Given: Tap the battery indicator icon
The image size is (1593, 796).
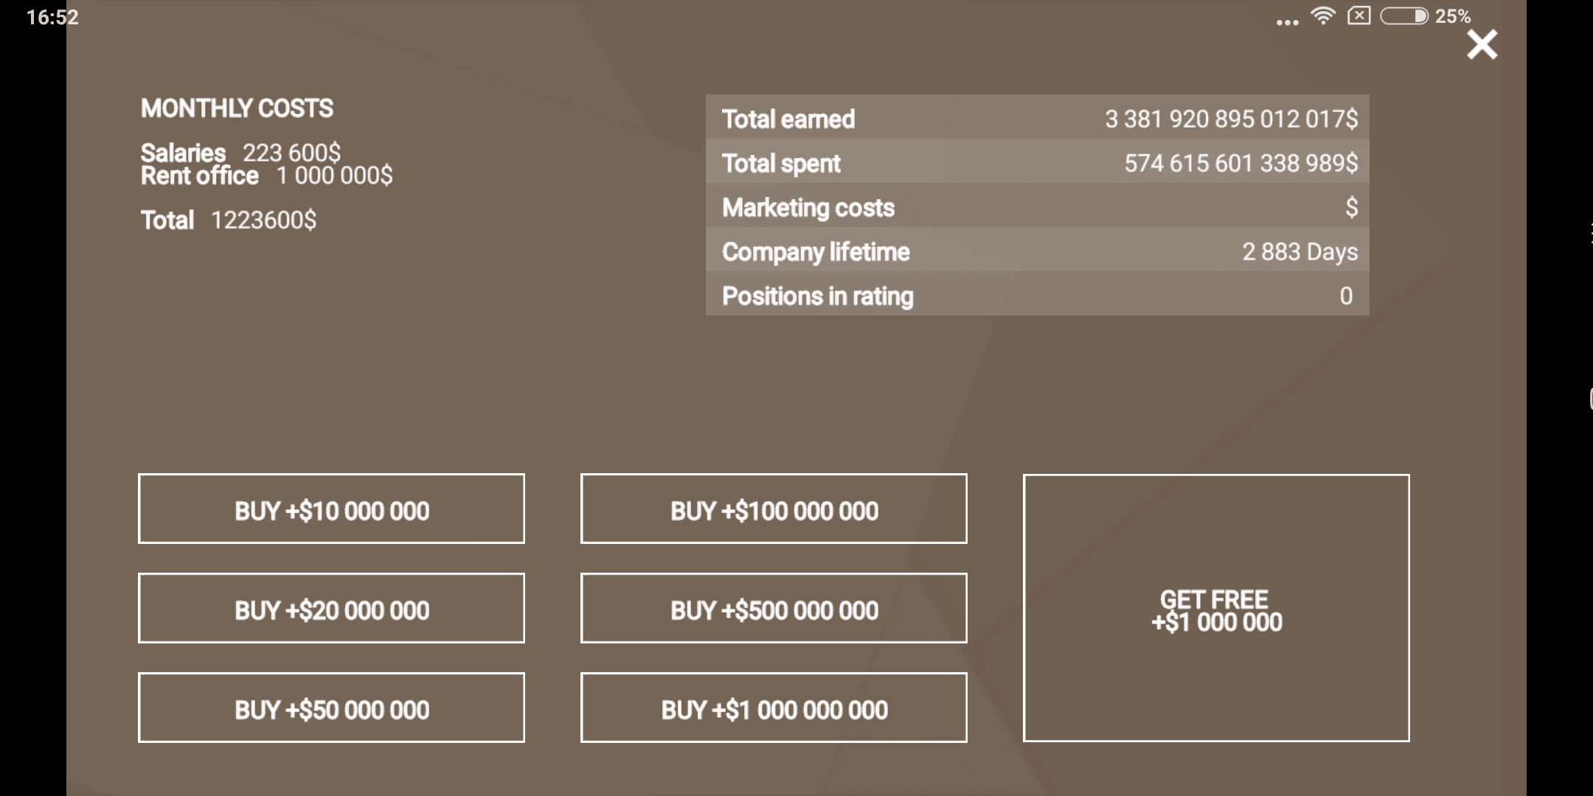Looking at the screenshot, I should (1404, 16).
